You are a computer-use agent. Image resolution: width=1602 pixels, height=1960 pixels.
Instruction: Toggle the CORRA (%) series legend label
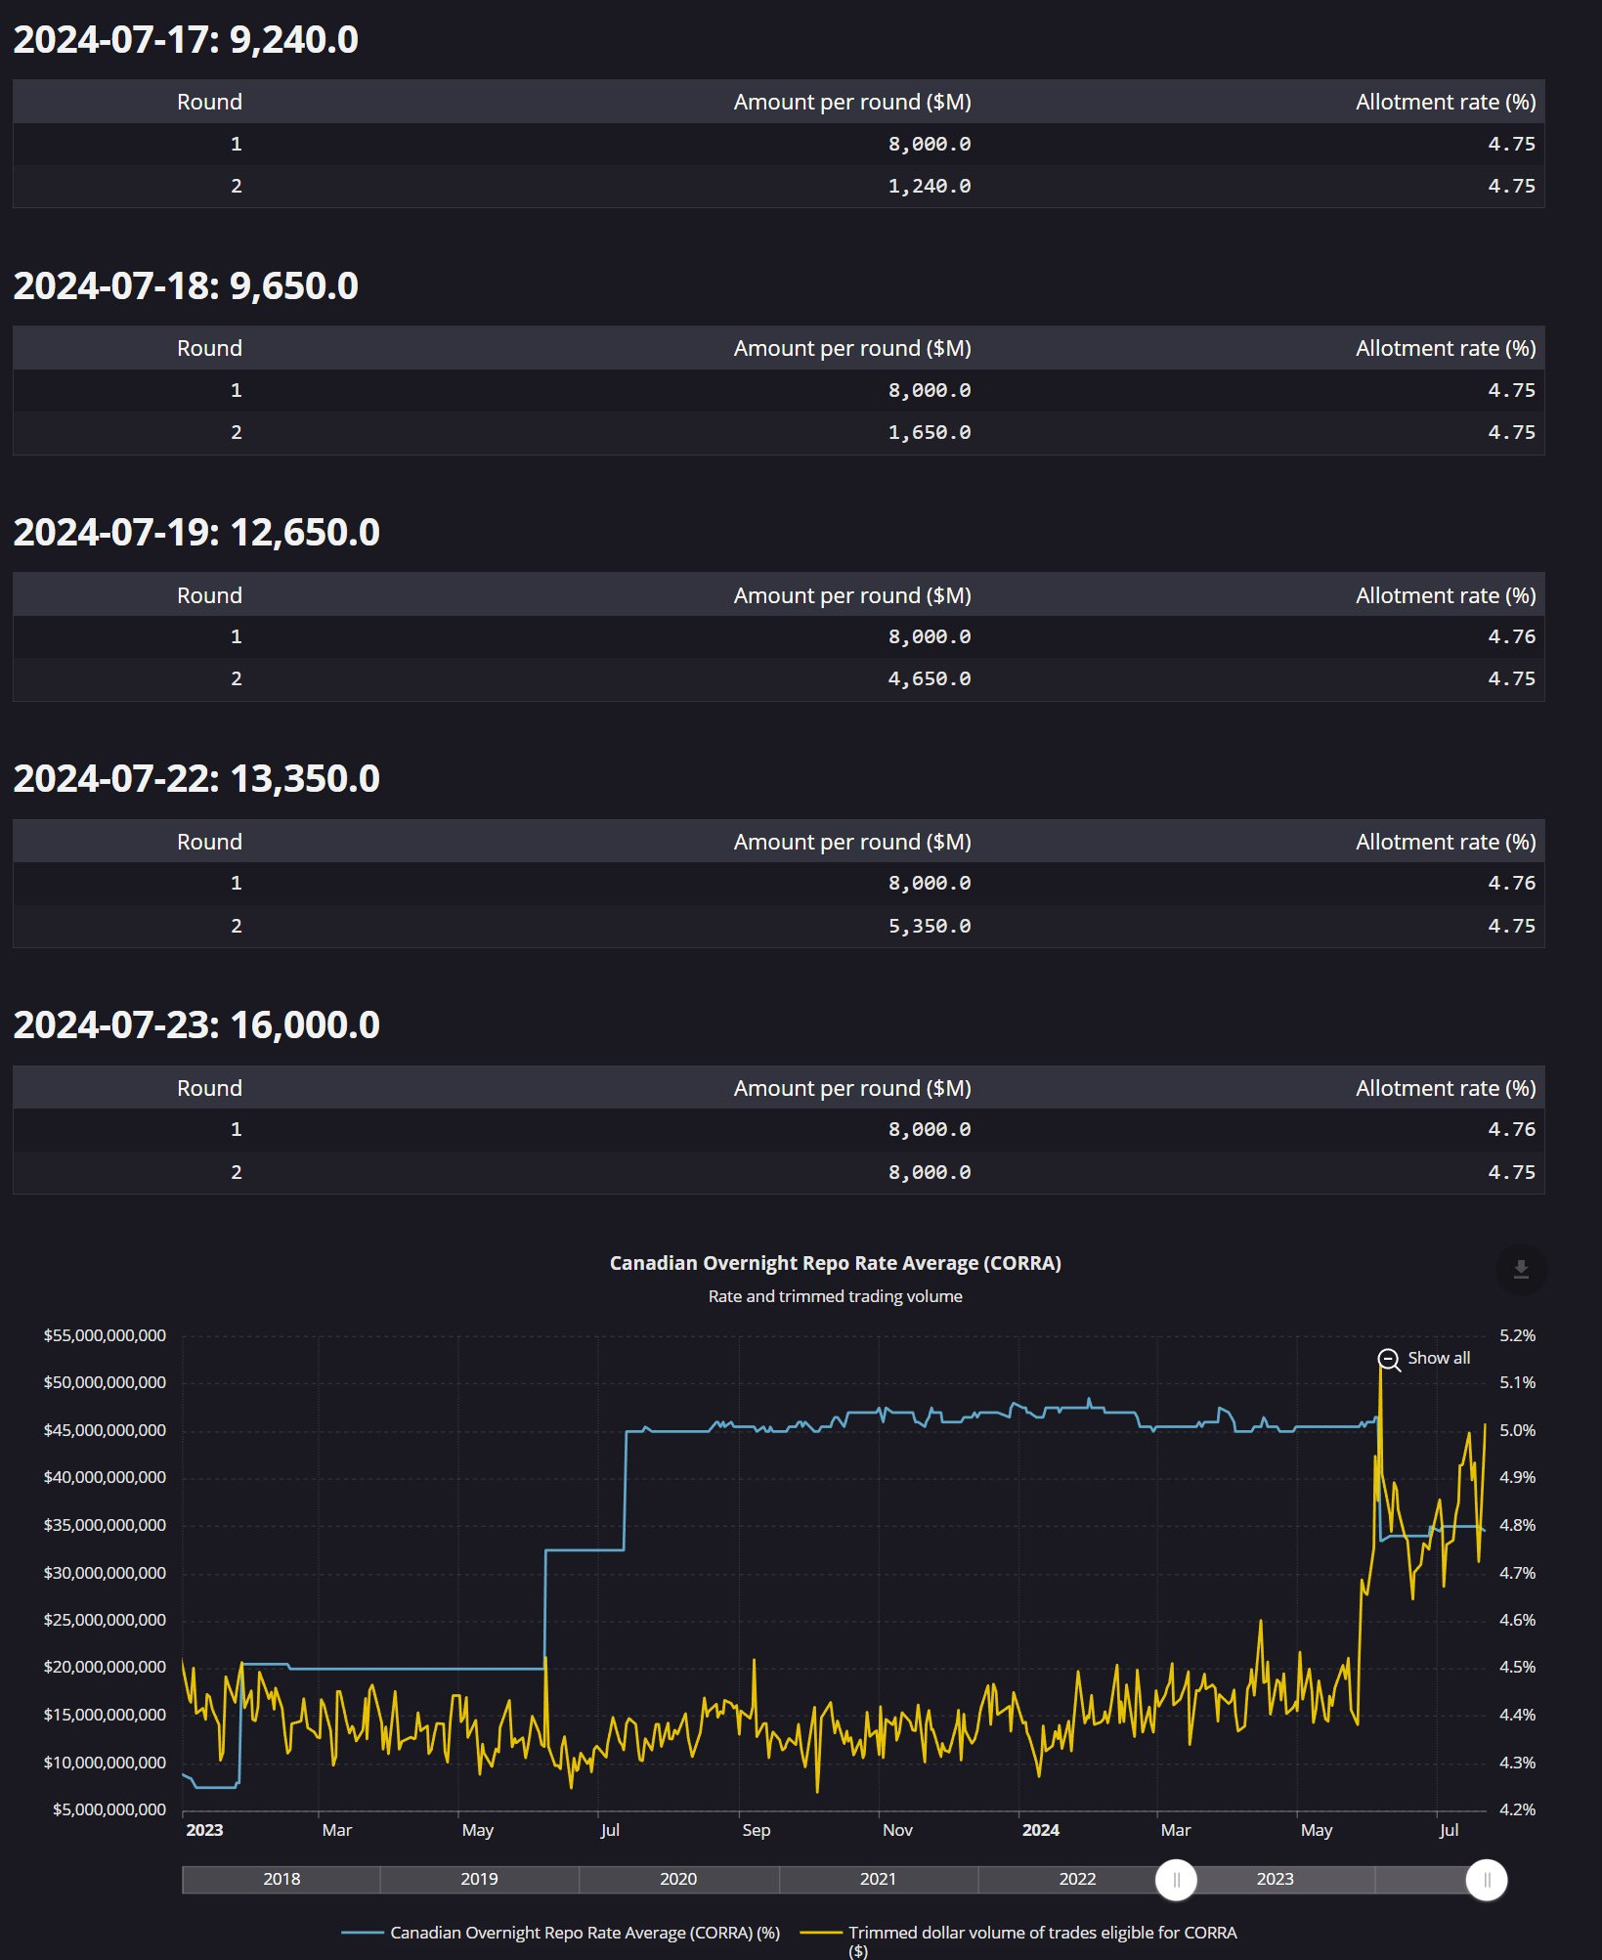(x=585, y=1933)
